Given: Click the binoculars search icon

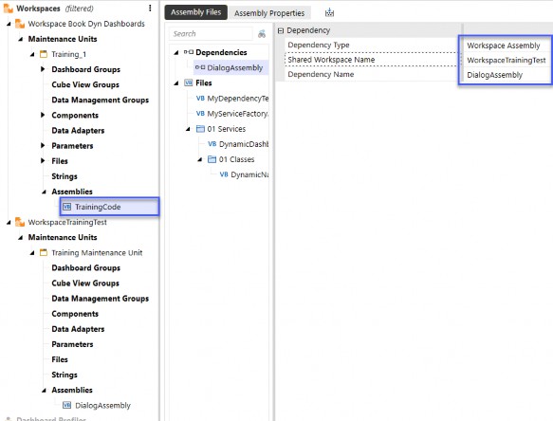Looking at the screenshot, I should tap(262, 34).
